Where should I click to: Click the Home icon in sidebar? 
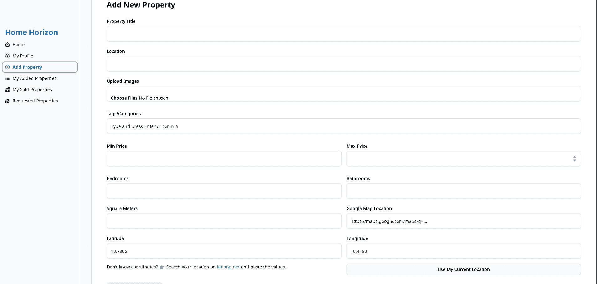point(7,45)
